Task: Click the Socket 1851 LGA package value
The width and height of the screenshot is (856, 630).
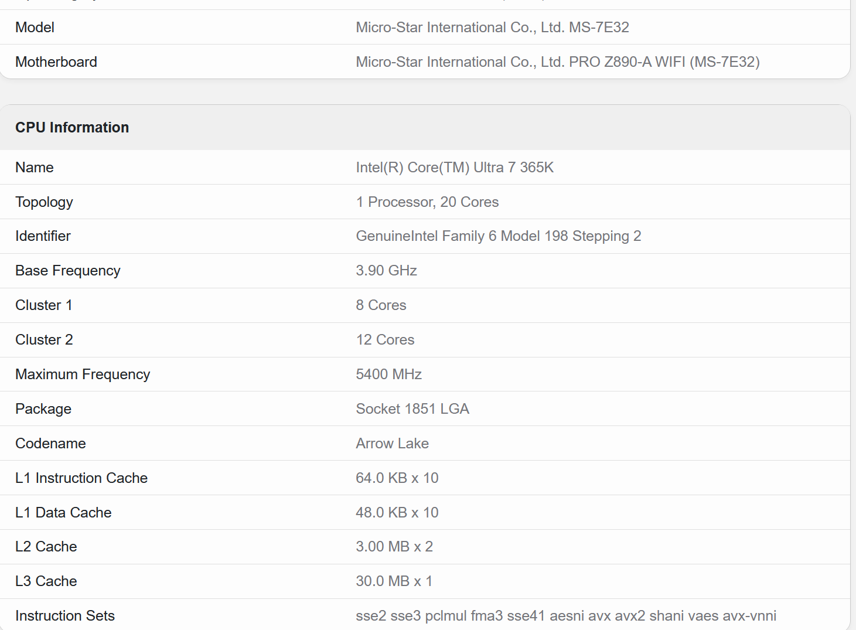Action: click(x=412, y=409)
